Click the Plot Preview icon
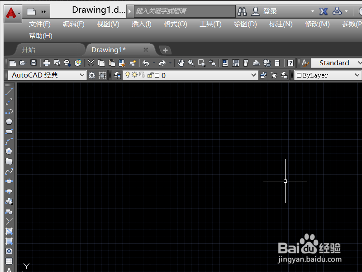Image resolution: width=362 pixels, height=272 pixels. 57,63
